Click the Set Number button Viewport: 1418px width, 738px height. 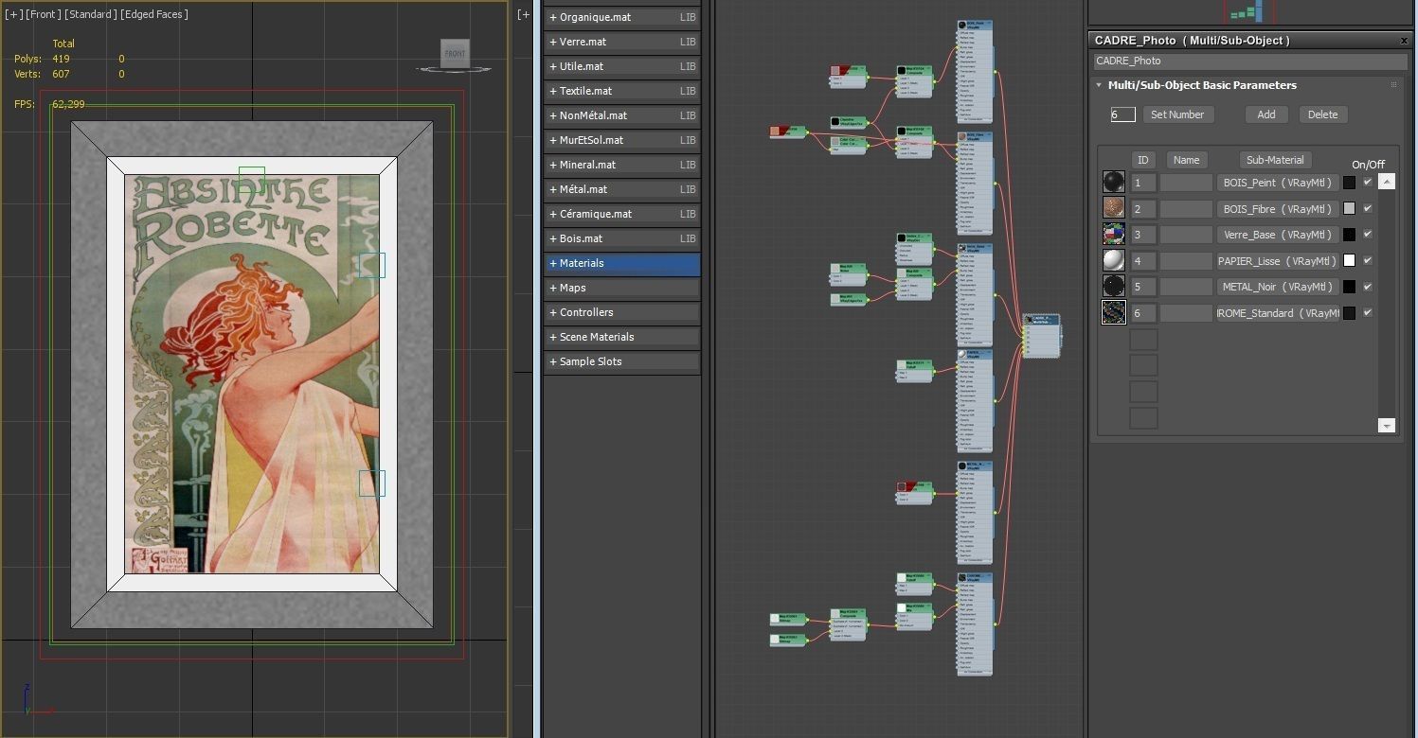coord(1177,114)
